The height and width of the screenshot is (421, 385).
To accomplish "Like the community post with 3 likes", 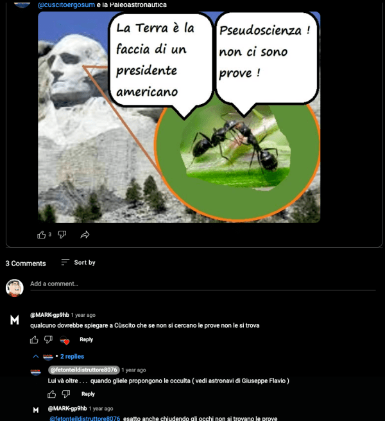I will click(x=41, y=235).
